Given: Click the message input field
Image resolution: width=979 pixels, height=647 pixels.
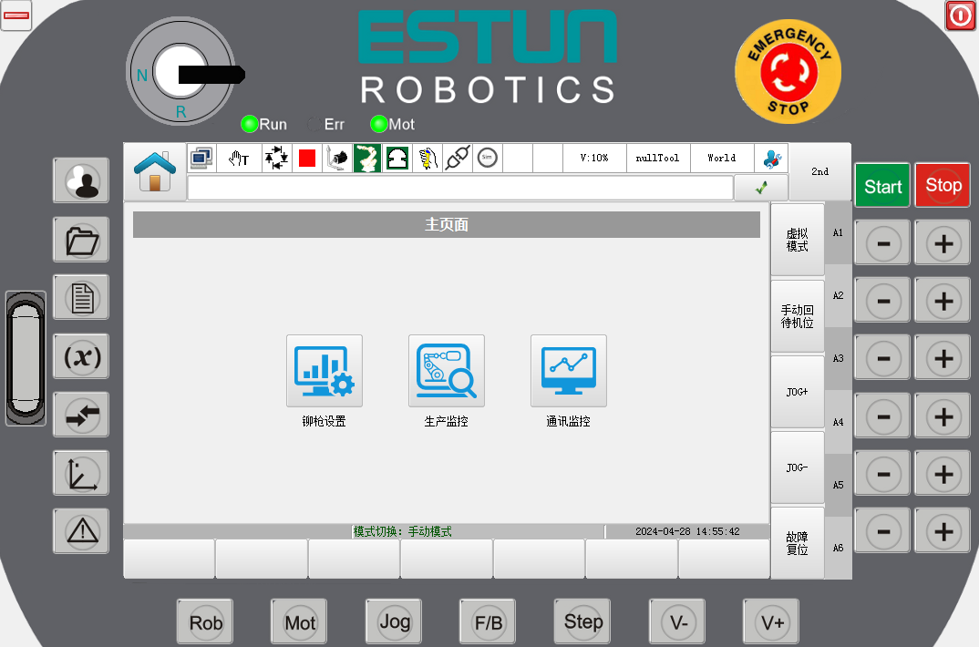Looking at the screenshot, I should coord(460,188).
